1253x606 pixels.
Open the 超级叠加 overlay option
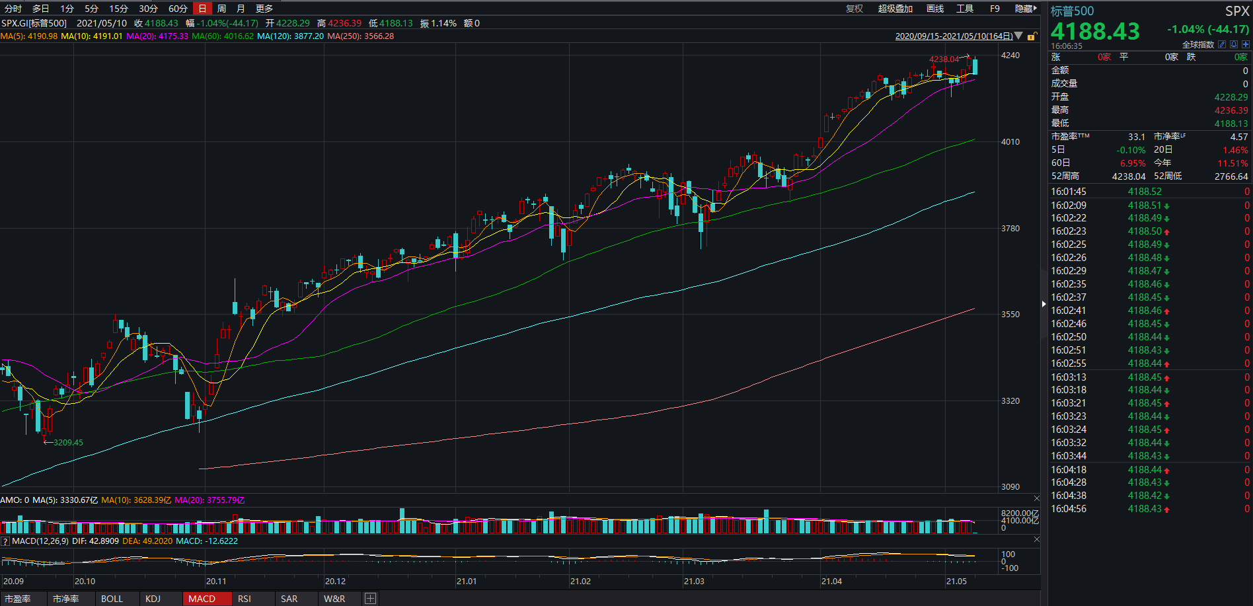click(x=895, y=9)
